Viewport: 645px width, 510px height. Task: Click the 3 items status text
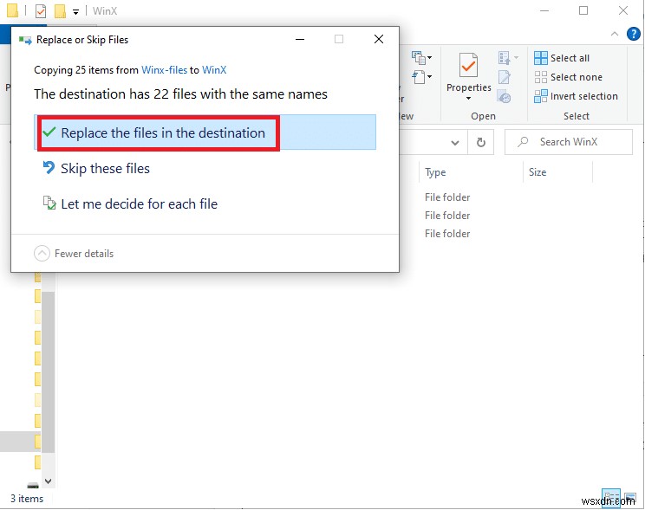pyautogui.click(x=27, y=499)
